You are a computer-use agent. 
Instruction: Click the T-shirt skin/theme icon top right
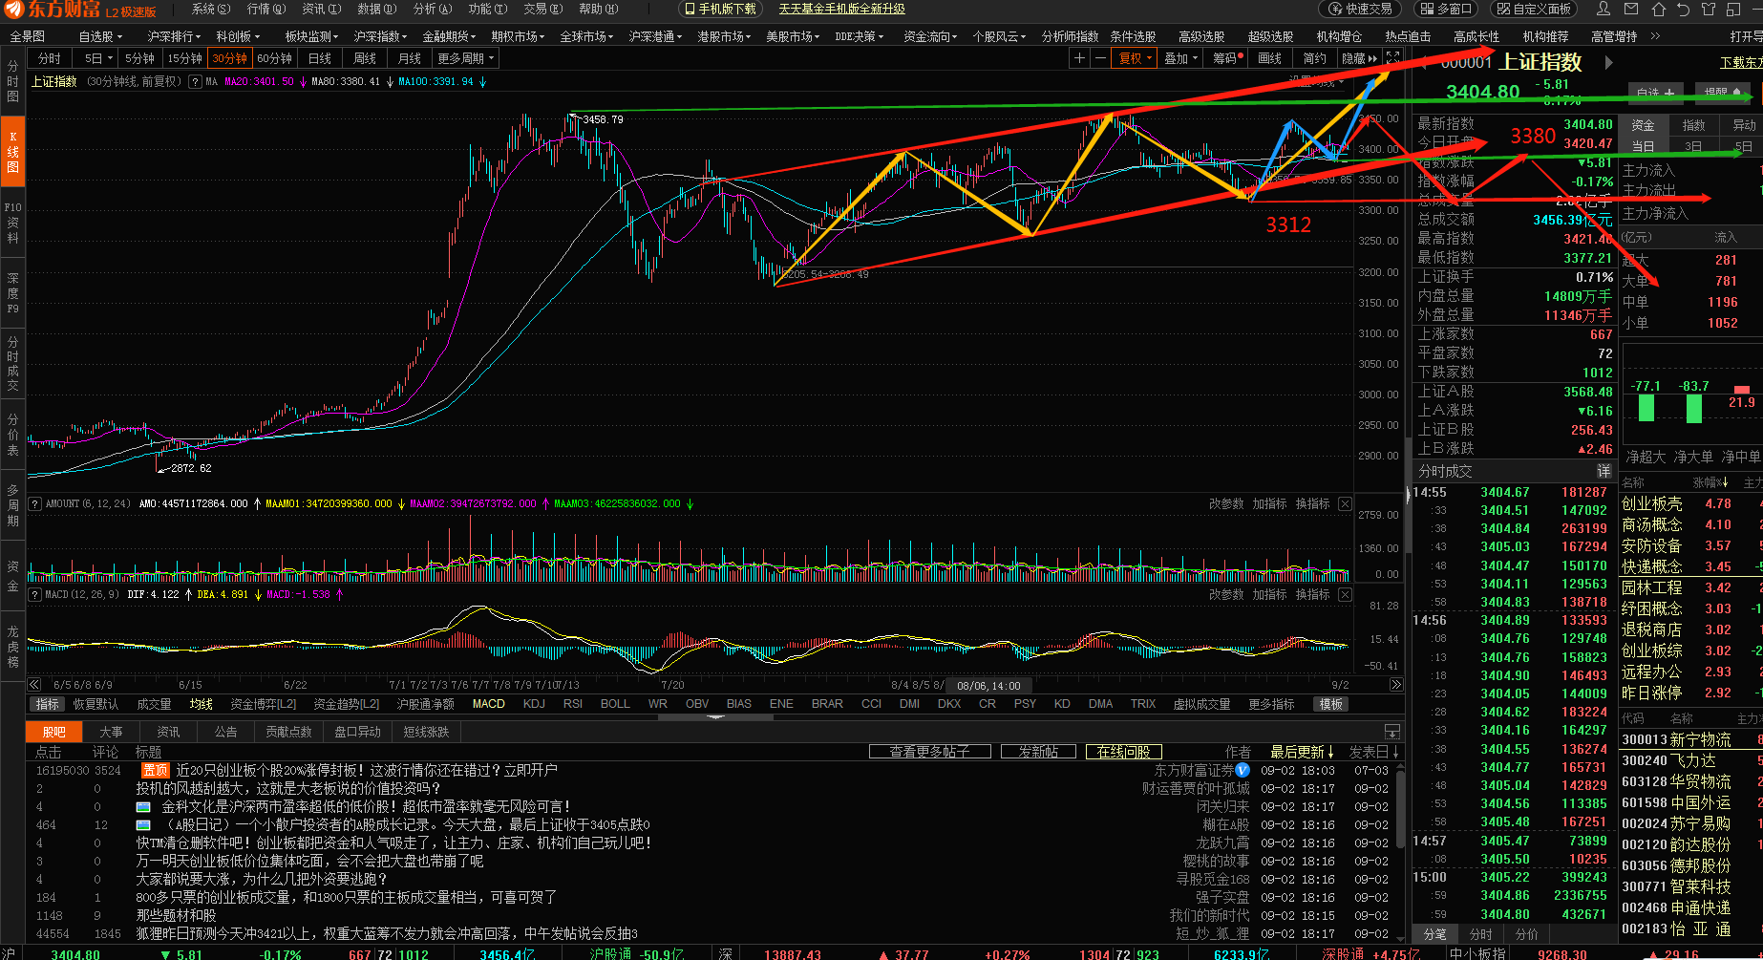click(1709, 10)
